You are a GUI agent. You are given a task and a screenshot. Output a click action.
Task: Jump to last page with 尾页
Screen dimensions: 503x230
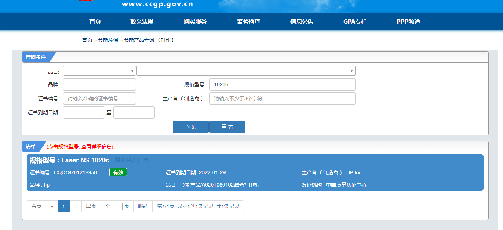[x=91, y=206]
